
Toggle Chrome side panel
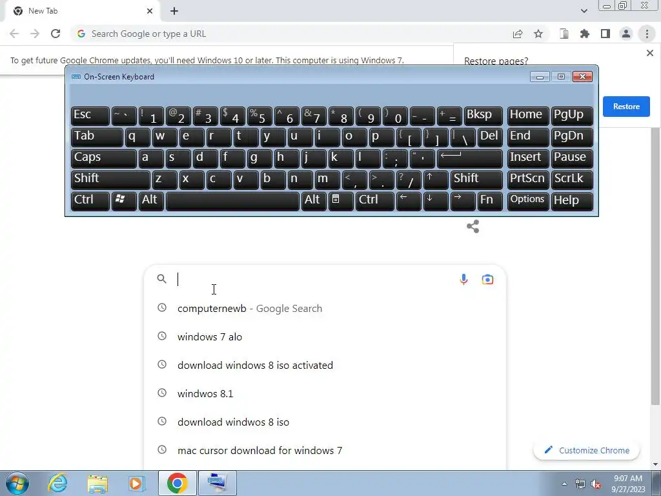pyautogui.click(x=605, y=34)
